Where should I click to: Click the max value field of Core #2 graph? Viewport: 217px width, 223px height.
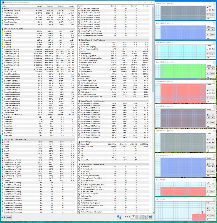click(210, 46)
